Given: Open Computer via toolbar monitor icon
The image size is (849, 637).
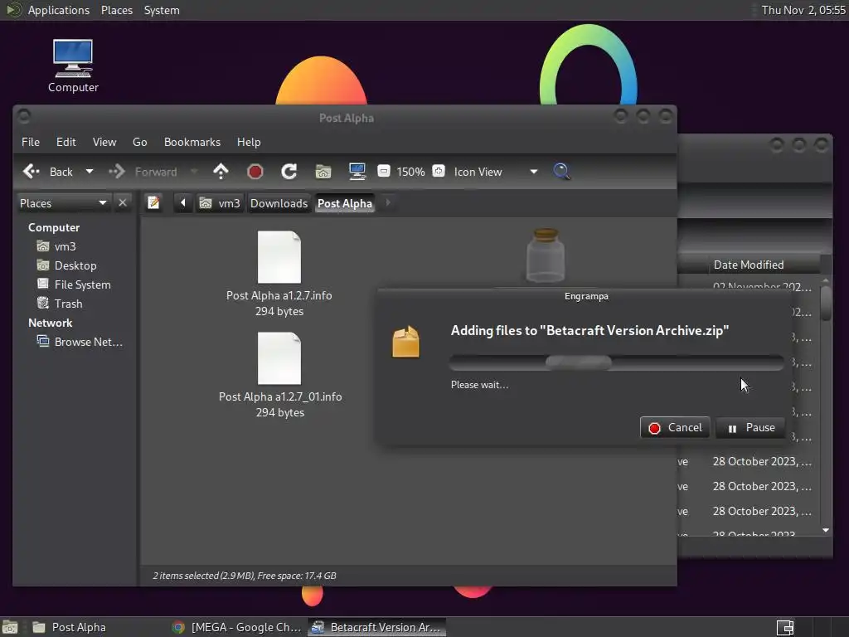Looking at the screenshot, I should tap(357, 172).
